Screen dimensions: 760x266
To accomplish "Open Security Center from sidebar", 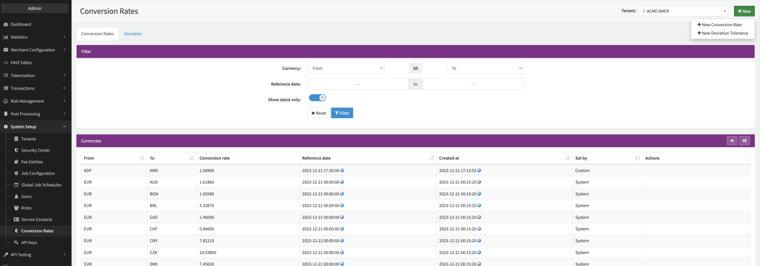I will pyautogui.click(x=35, y=150).
